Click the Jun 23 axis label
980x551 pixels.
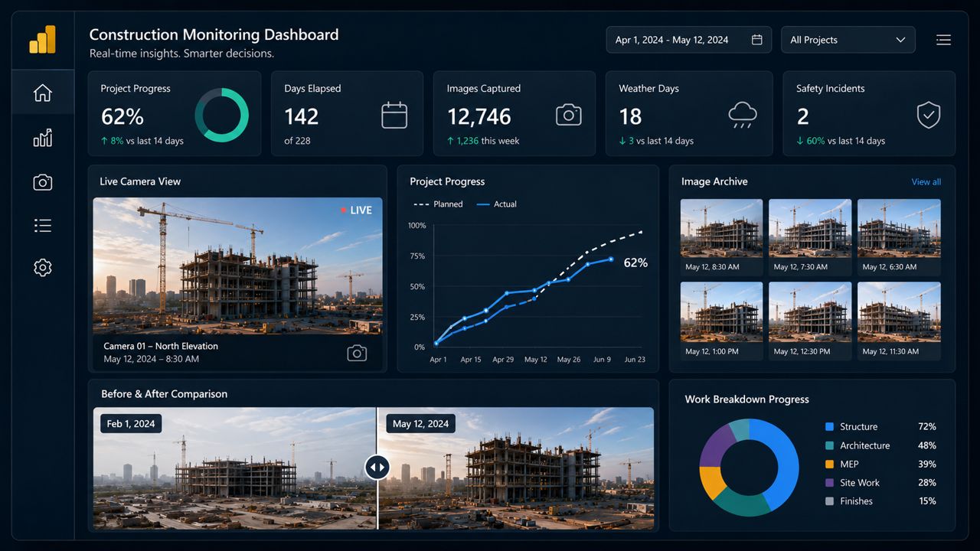point(635,360)
